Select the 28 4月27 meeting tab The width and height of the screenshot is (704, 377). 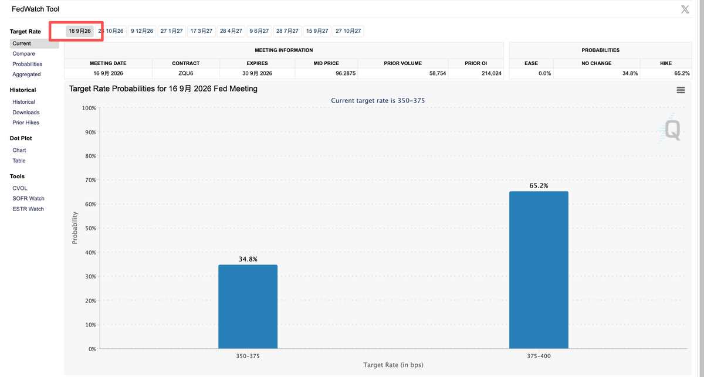click(231, 31)
